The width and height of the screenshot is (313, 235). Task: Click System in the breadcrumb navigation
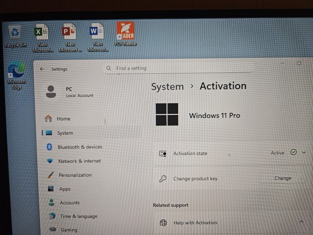point(167,86)
